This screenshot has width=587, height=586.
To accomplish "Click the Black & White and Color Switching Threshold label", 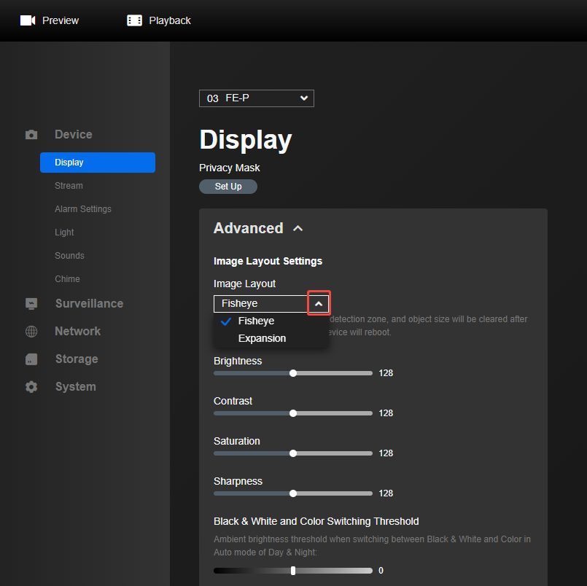I will pos(316,521).
